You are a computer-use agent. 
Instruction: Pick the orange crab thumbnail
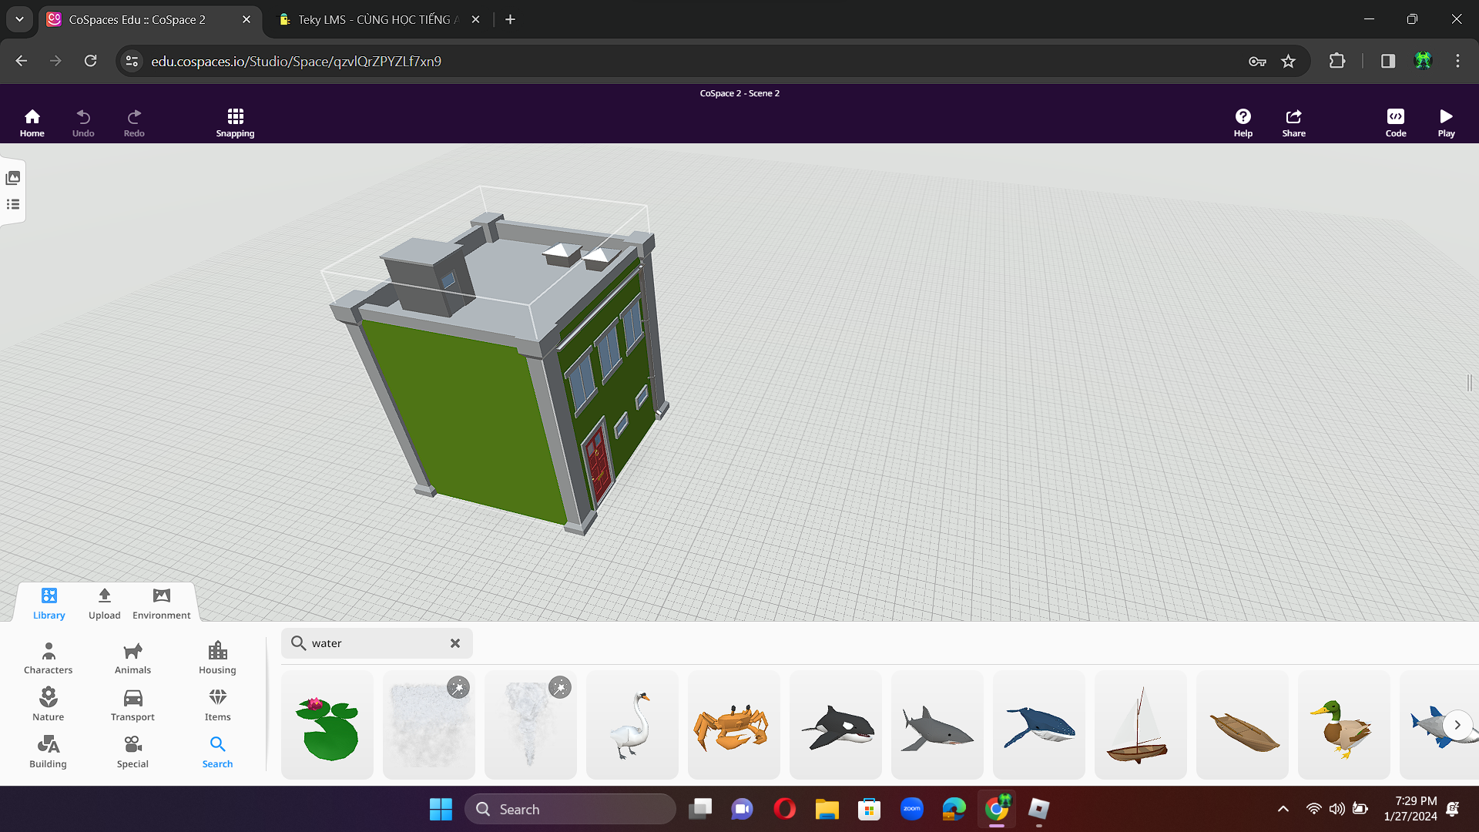pos(734,725)
